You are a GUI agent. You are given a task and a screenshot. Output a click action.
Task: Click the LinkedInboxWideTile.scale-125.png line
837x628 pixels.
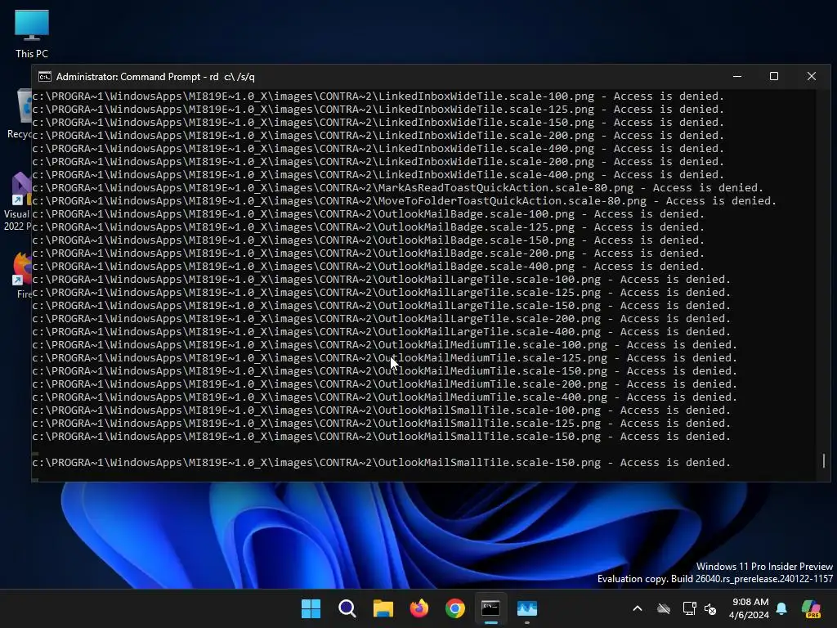click(x=378, y=109)
